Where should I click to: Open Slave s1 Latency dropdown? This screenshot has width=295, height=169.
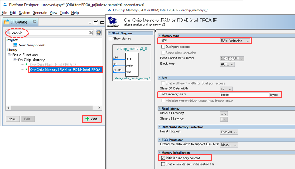(224, 114)
